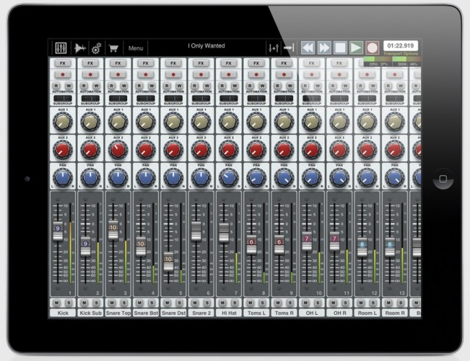Open the subgroup selector on Toms L channel
This screenshot has width=470, height=361.
[x=256, y=98]
